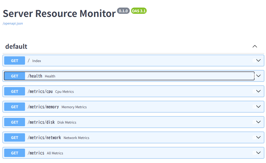Viewport: 266px width, 163px height.
Task: Click the GET badge for /metrics/network
Action: point(15,137)
